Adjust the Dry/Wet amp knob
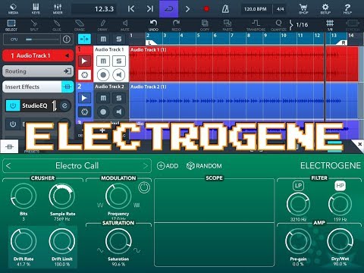The image size is (364, 273). (x=340, y=241)
